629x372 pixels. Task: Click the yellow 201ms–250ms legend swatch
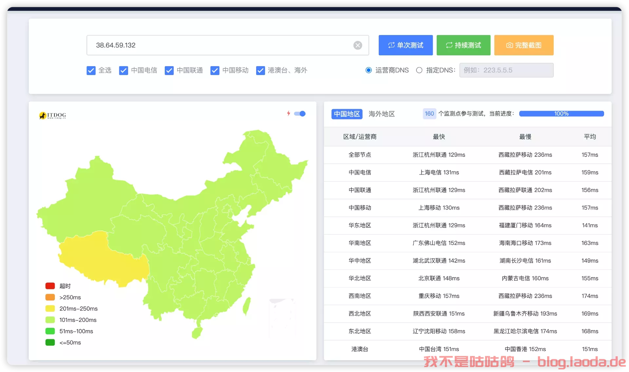click(x=50, y=308)
